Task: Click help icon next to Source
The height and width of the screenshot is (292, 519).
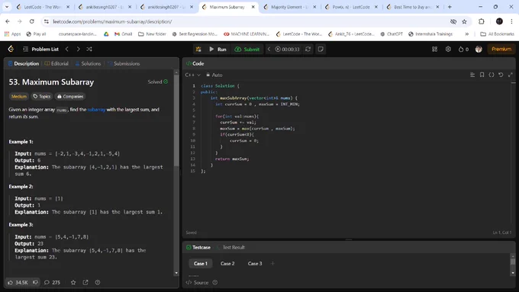Action: click(x=214, y=282)
